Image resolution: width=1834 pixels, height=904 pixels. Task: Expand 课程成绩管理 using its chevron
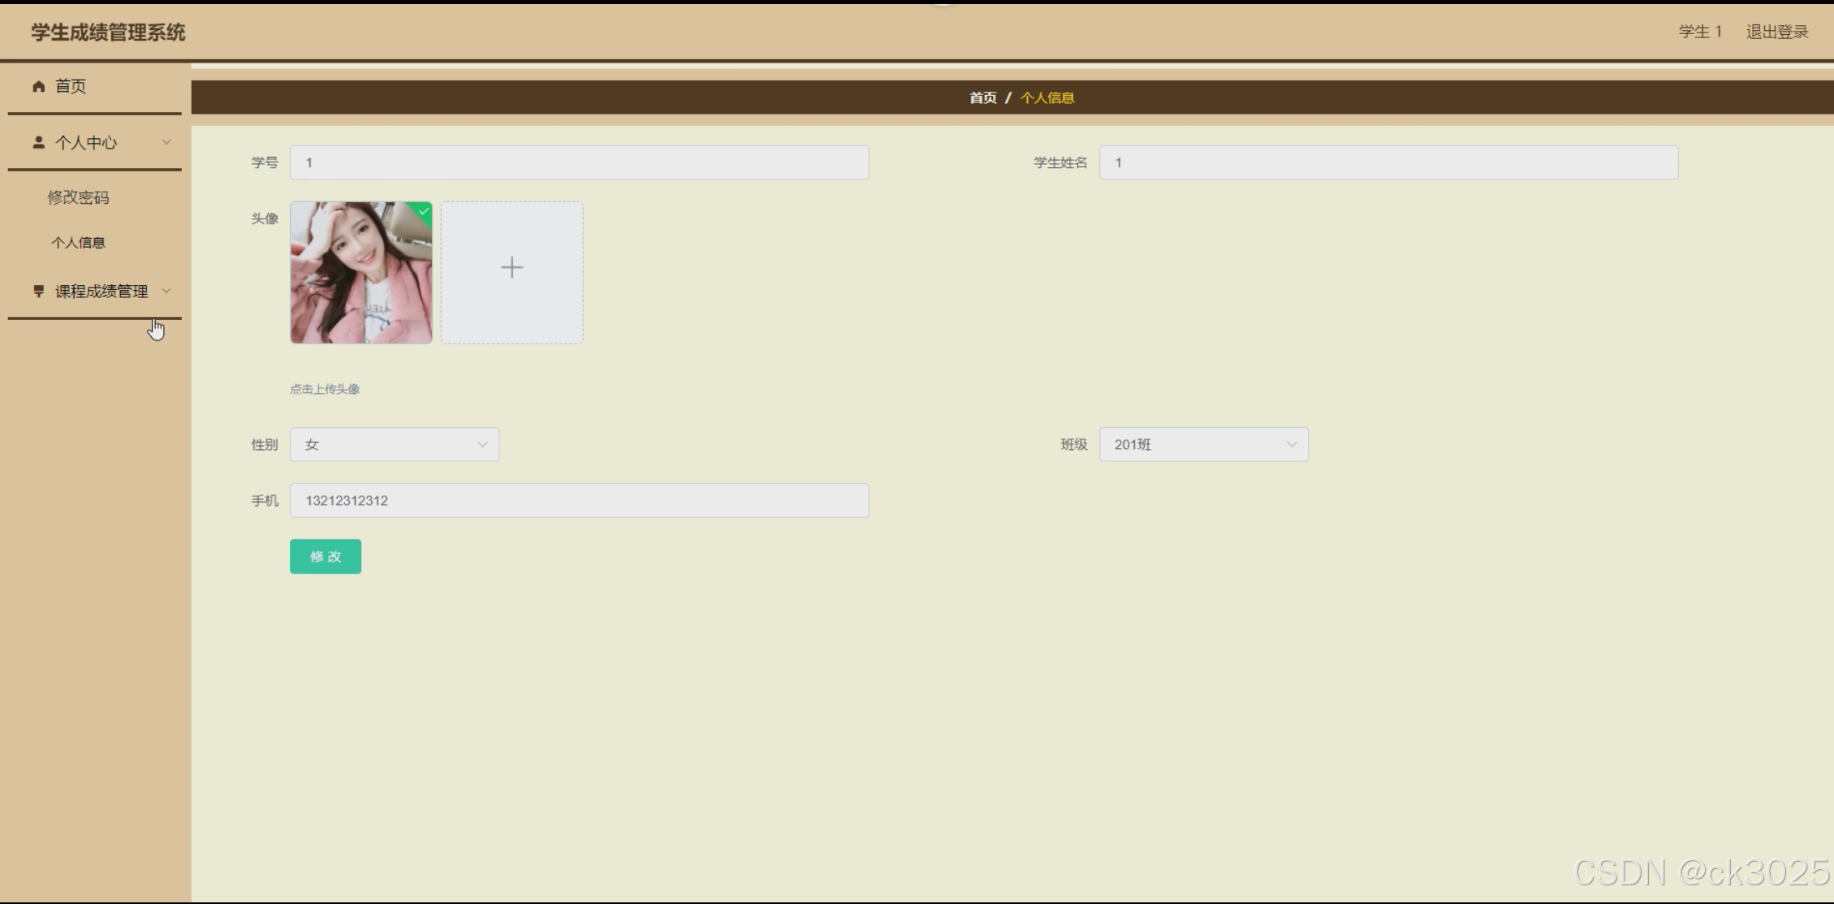coord(166,291)
